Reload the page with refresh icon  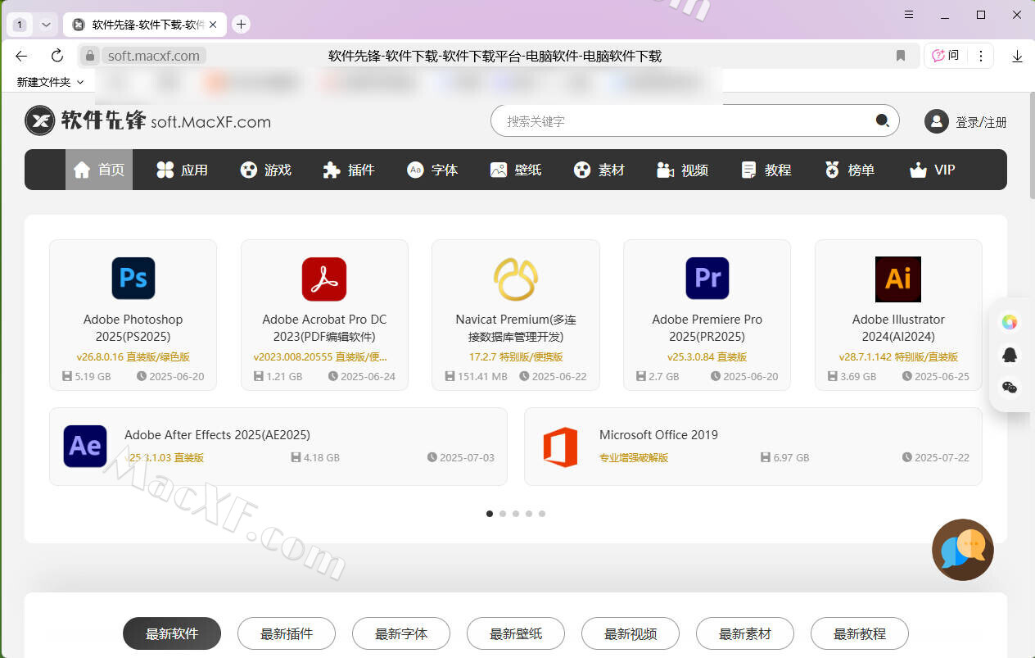(57, 56)
